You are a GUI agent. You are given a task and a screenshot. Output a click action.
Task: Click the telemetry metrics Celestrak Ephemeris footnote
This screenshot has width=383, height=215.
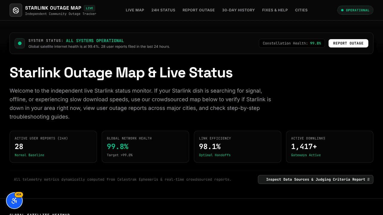coord(123,179)
